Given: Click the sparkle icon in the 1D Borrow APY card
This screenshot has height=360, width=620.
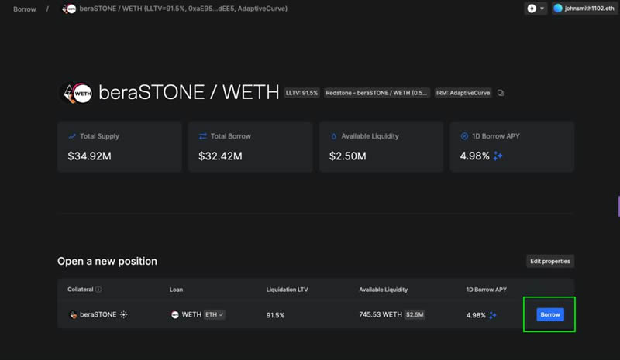Looking at the screenshot, I should [498, 156].
